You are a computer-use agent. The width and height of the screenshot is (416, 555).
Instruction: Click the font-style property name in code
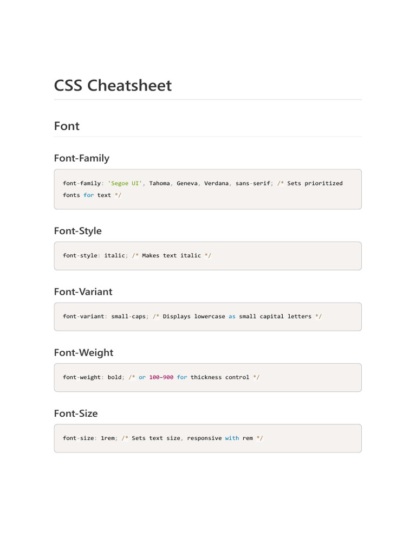(80, 256)
